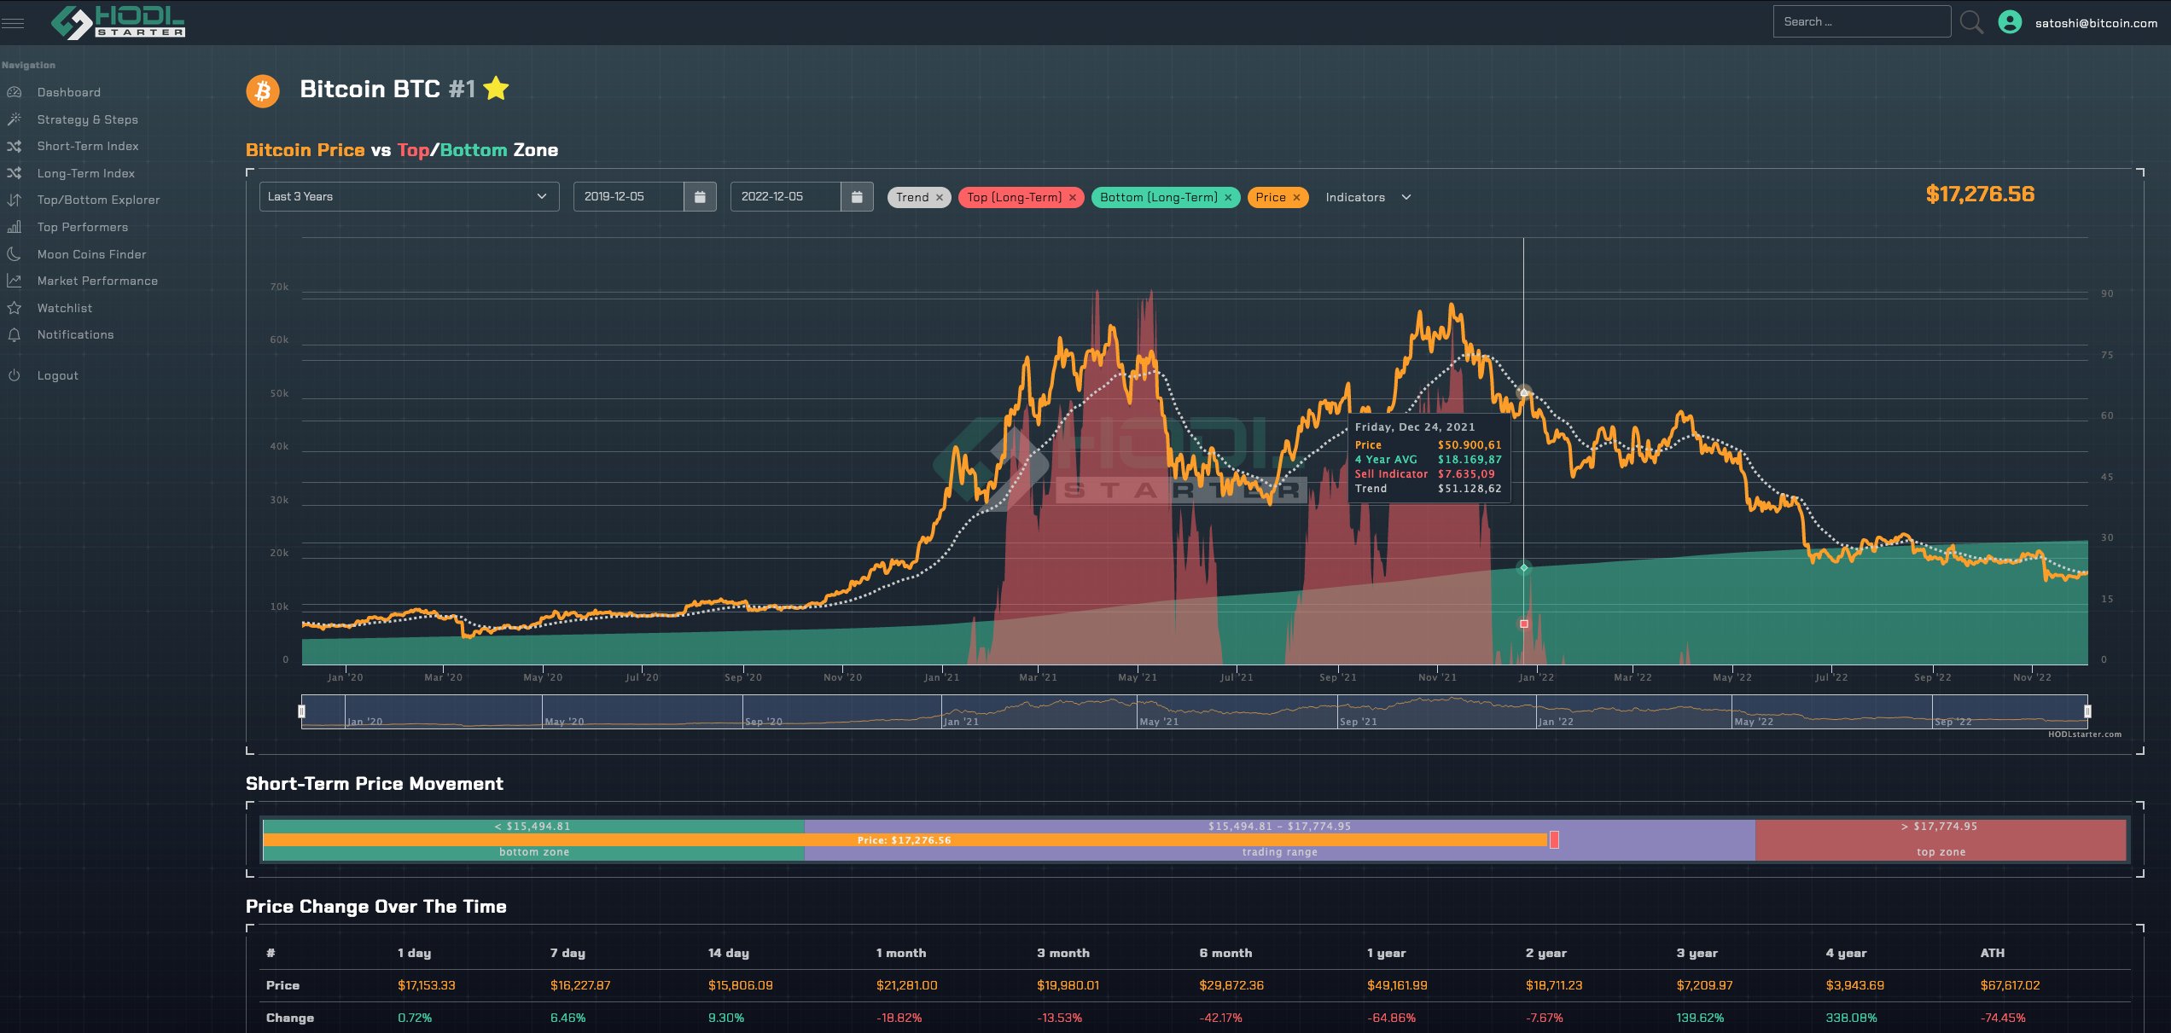Open Notifications page
The image size is (2171, 1033).
coord(75,335)
